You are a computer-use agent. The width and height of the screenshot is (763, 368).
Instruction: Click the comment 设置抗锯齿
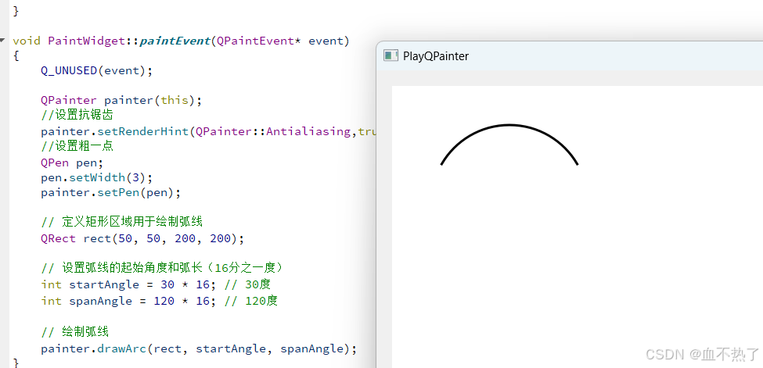77,115
